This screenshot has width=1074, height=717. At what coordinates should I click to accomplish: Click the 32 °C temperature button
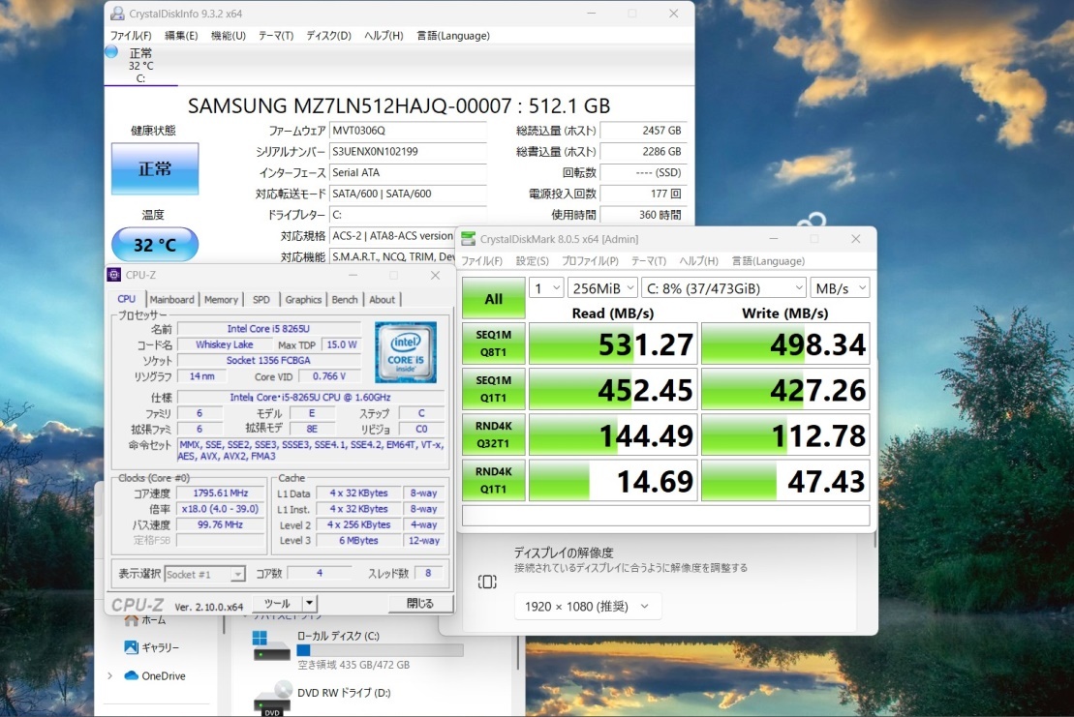155,244
